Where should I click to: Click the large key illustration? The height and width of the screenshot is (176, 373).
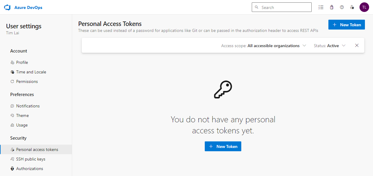223,89
